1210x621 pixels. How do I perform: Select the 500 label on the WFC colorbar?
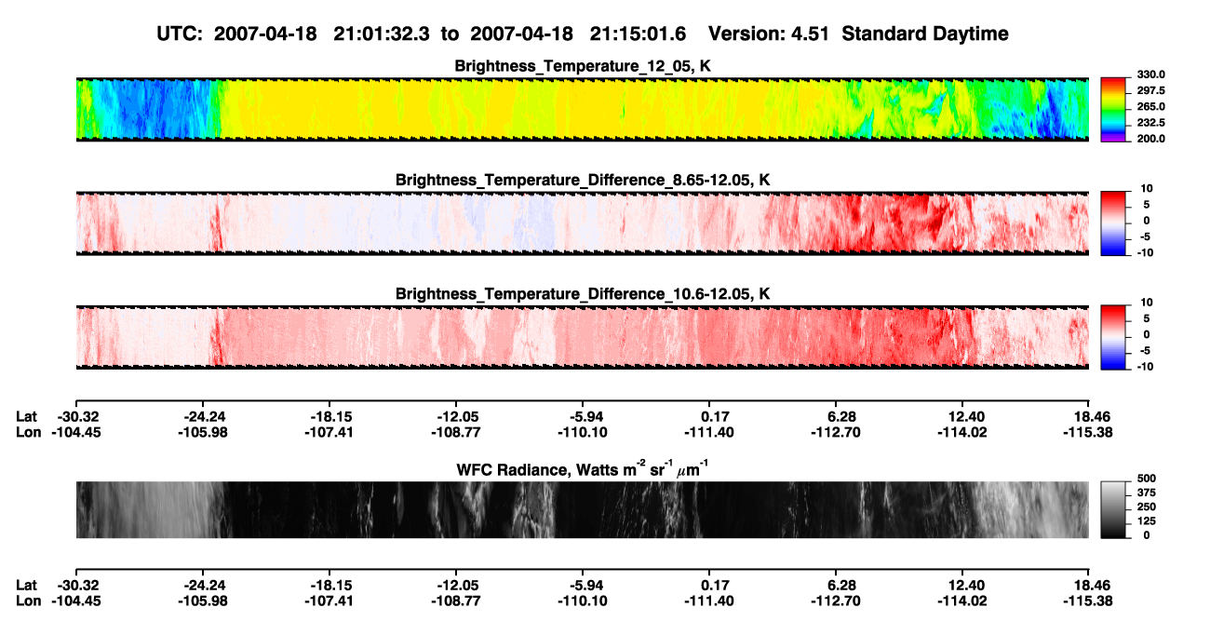point(1146,479)
